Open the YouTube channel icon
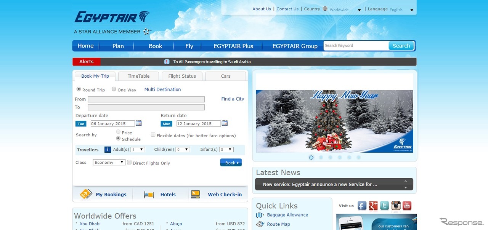Screen dimensions: 488x230 407,206
